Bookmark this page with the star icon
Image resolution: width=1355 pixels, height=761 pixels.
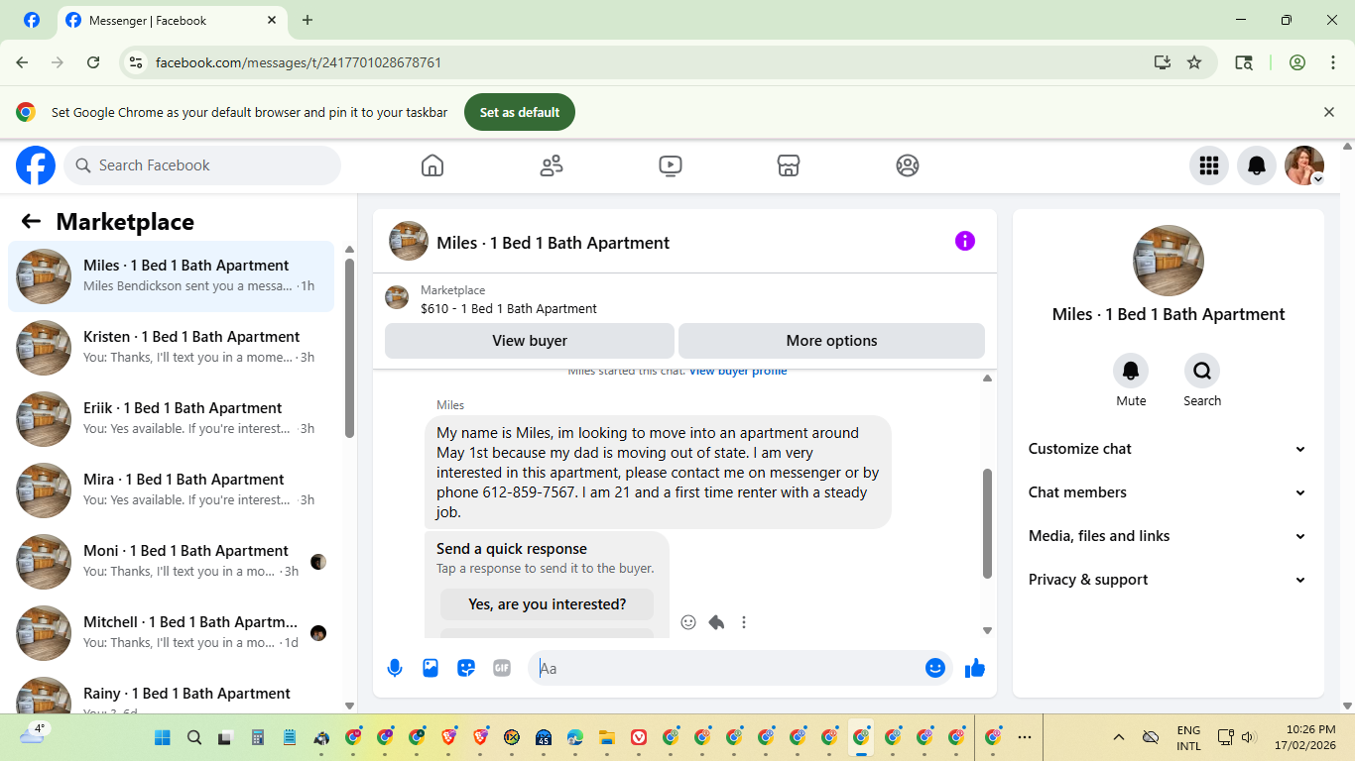point(1194,62)
